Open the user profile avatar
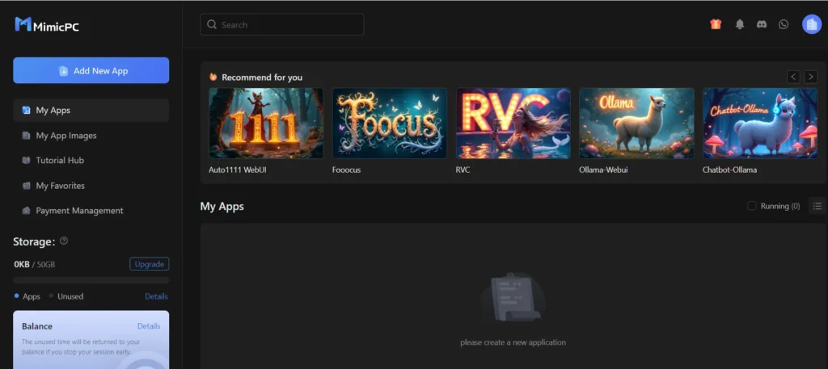The height and width of the screenshot is (369, 828). click(x=812, y=24)
